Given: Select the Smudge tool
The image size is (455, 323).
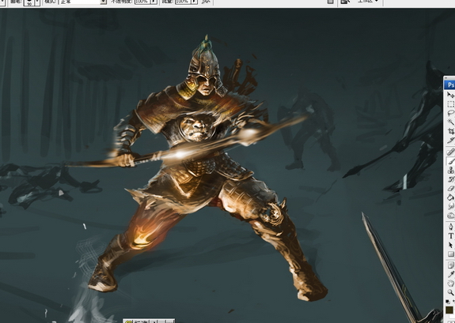Looking at the screenshot, I should pyautogui.click(x=450, y=207).
